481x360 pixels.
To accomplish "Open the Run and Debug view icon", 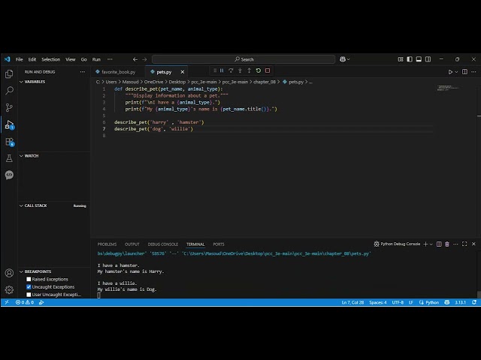I will point(9,124).
